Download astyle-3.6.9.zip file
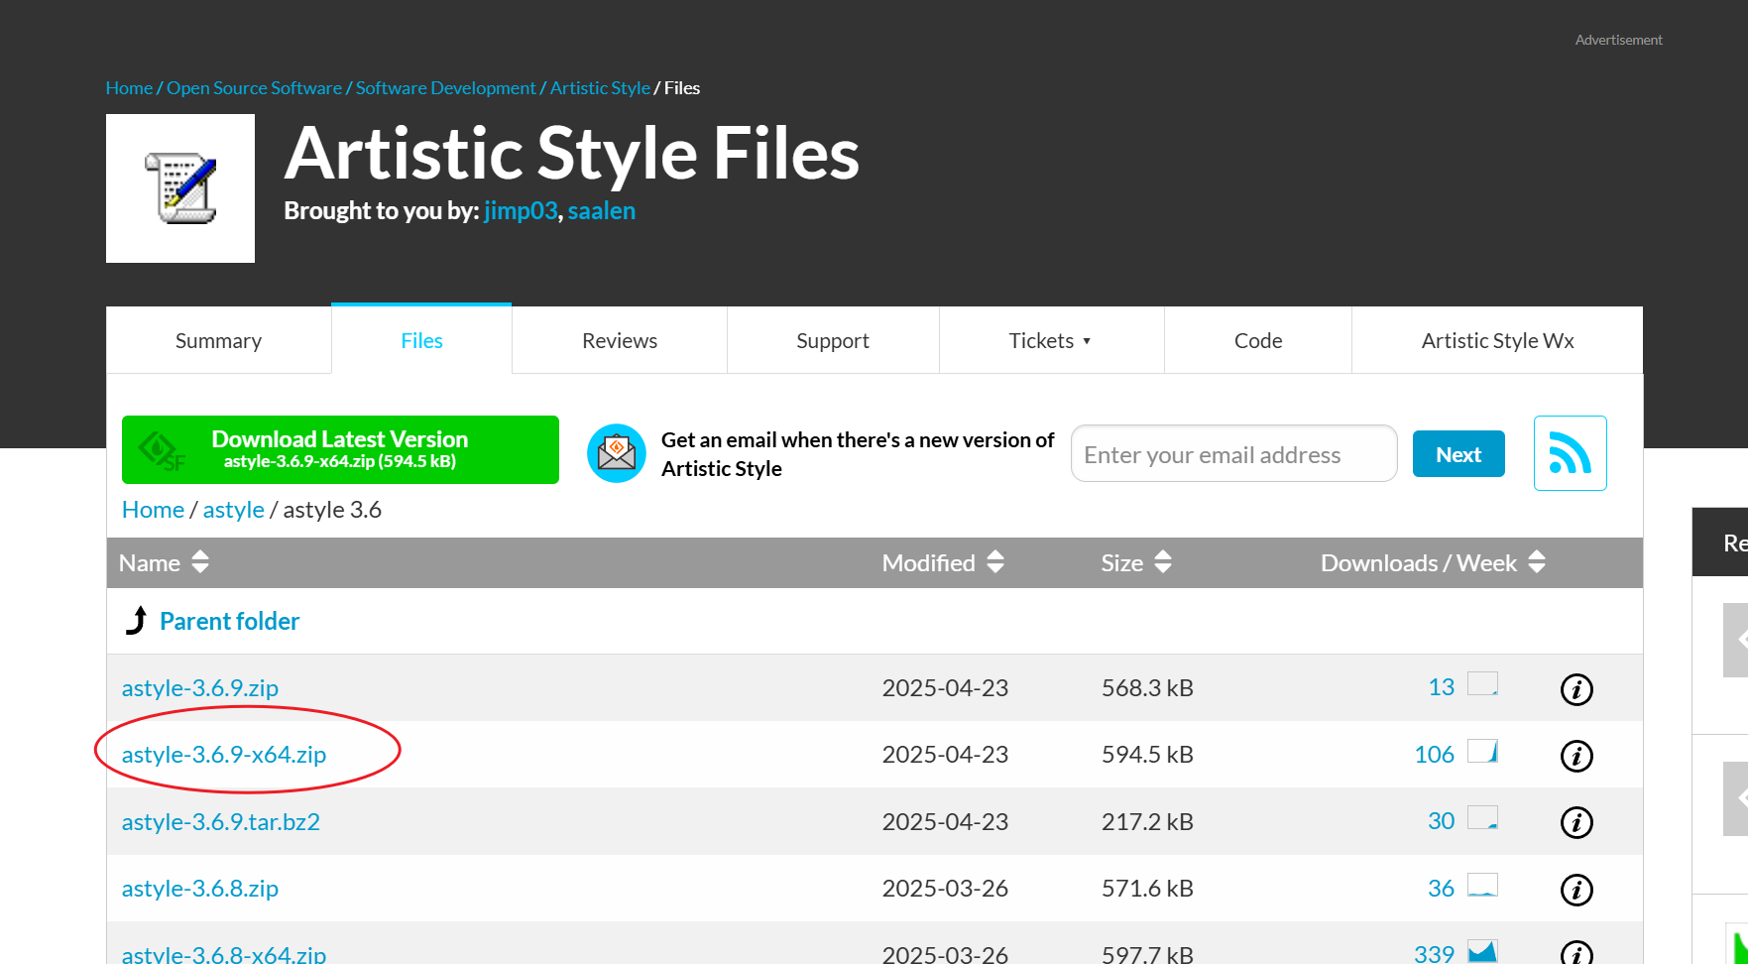The height and width of the screenshot is (964, 1748). point(200,687)
